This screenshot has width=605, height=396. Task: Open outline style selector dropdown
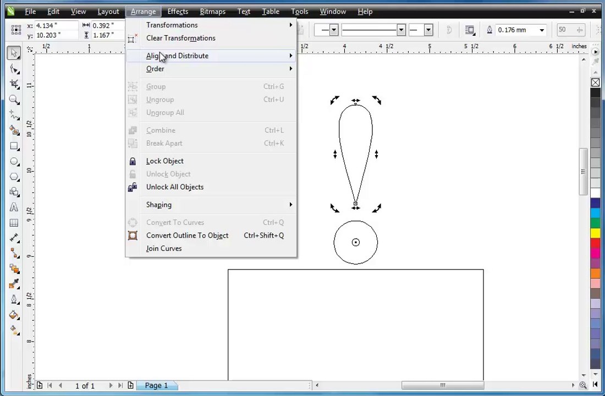point(402,30)
